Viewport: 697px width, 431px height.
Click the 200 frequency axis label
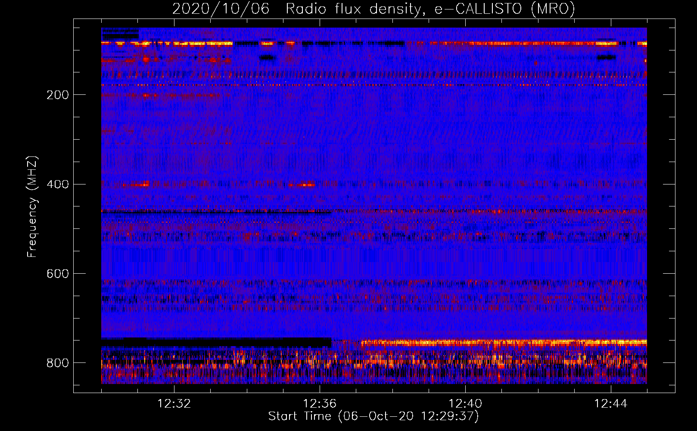pyautogui.click(x=58, y=95)
